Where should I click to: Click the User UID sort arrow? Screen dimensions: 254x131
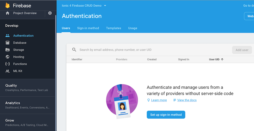(x=222, y=59)
